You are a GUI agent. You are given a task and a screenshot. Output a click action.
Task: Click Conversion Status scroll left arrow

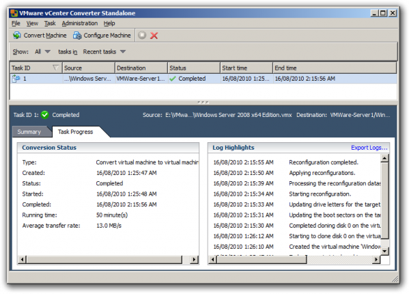22,259
